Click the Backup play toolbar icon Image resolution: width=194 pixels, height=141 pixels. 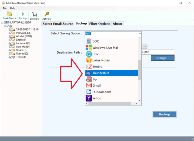(x=23, y=14)
